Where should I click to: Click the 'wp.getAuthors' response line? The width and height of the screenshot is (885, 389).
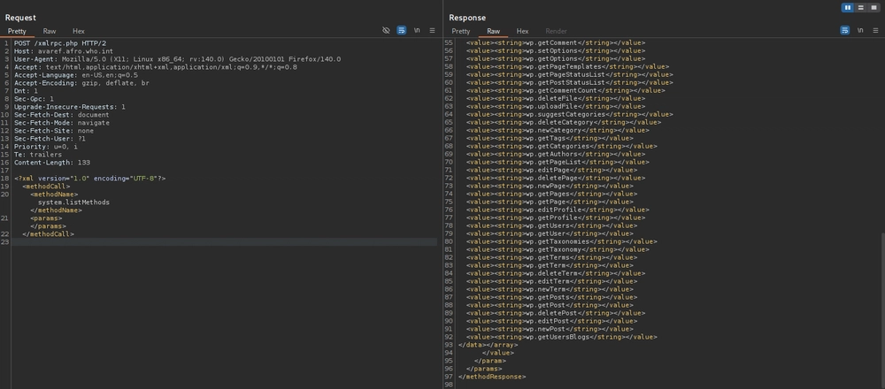[x=556, y=154]
